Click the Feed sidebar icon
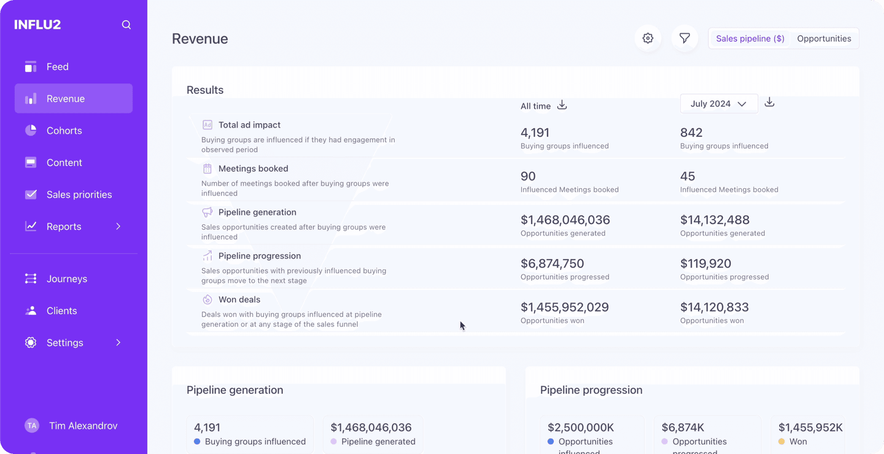Screen dimensions: 884x454 31,67
